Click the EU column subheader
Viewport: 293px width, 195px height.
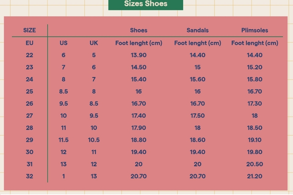[30, 43]
